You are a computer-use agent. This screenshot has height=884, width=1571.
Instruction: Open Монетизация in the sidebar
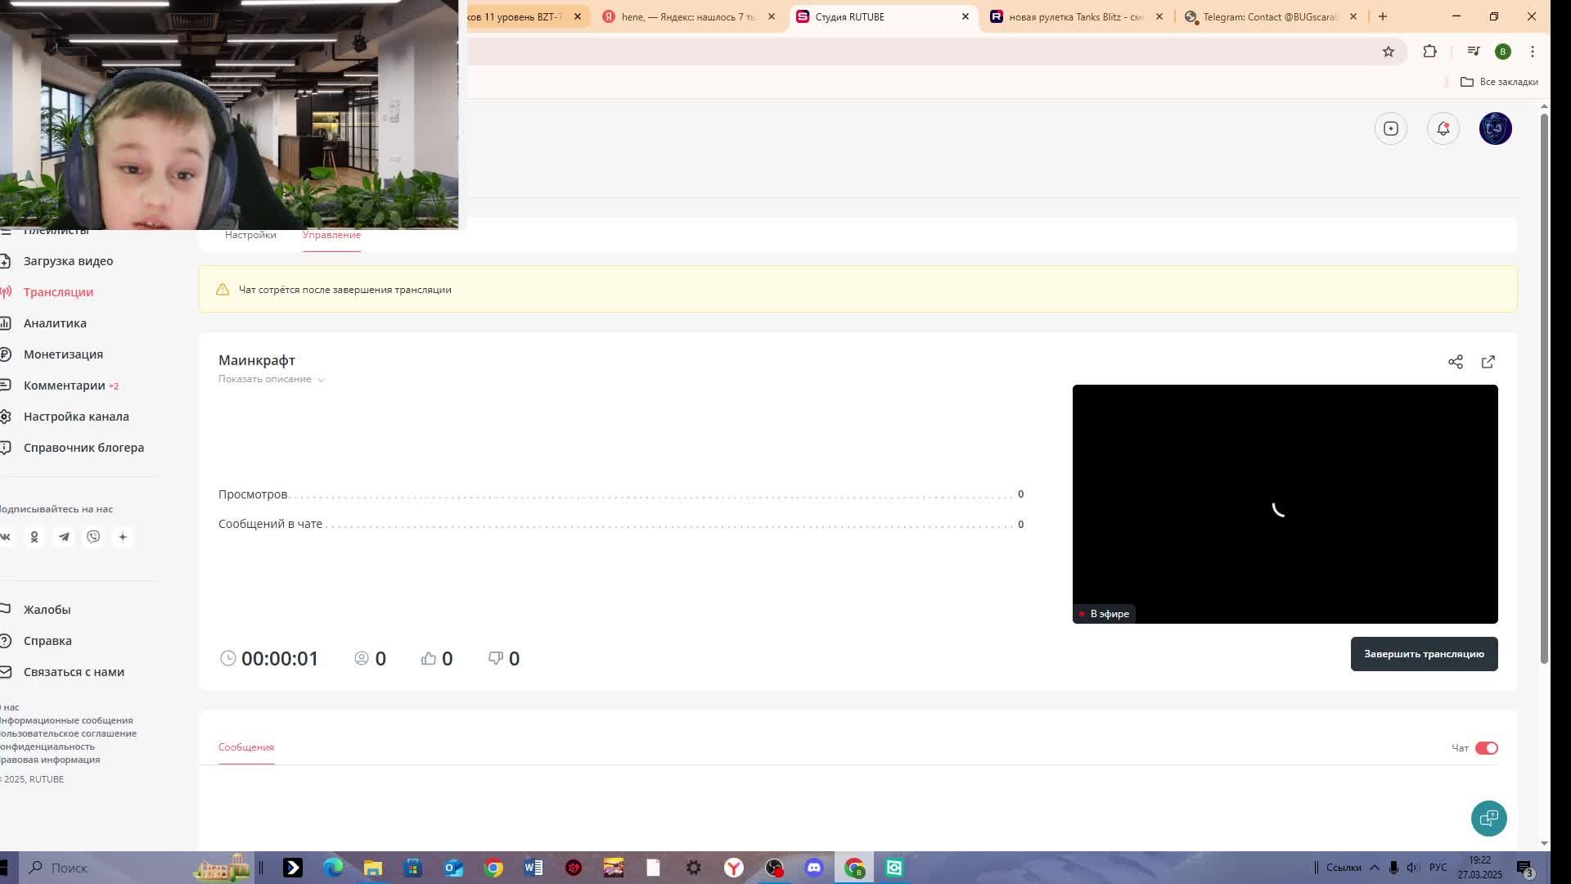click(63, 354)
